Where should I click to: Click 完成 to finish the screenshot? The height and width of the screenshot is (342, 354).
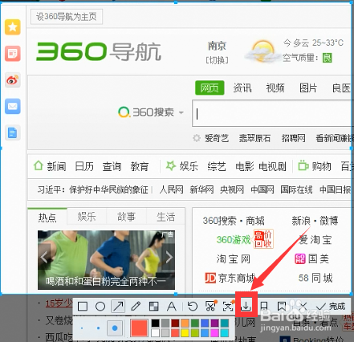pyautogui.click(x=331, y=306)
